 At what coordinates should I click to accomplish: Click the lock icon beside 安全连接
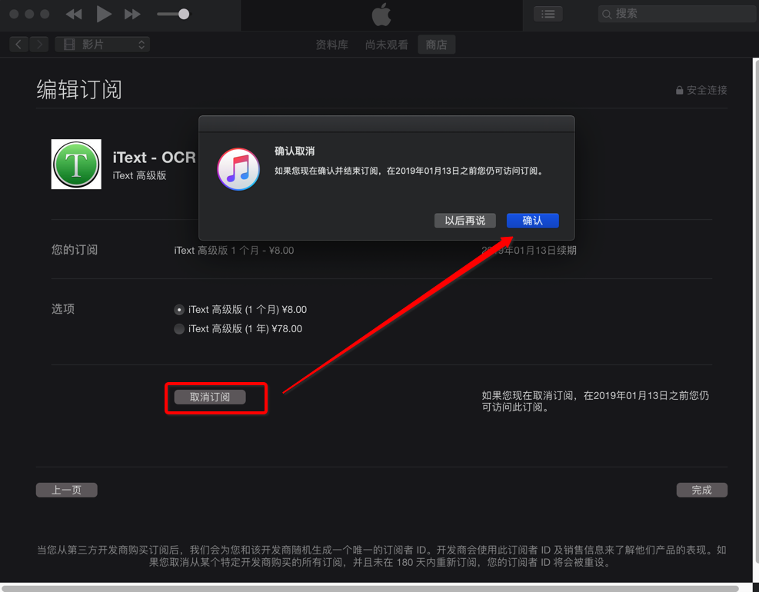tap(680, 90)
